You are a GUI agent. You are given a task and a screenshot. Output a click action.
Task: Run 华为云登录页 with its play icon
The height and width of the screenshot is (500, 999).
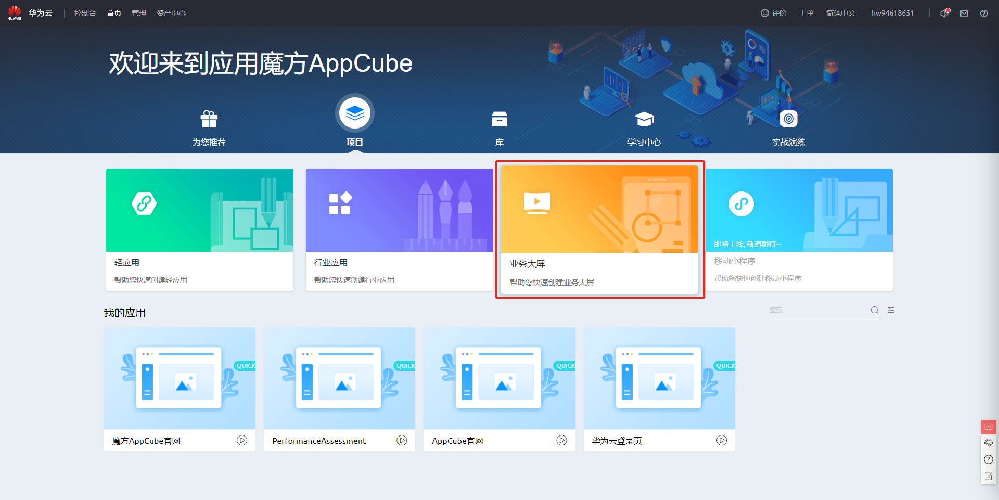pos(722,440)
